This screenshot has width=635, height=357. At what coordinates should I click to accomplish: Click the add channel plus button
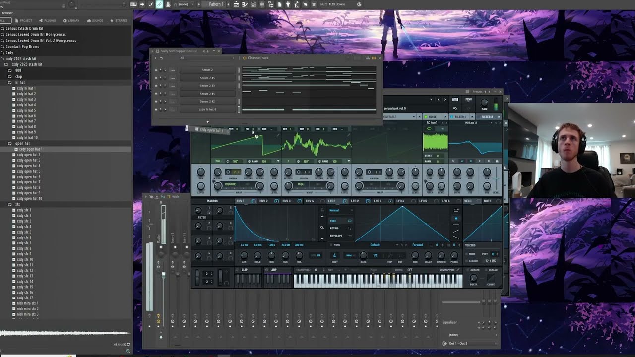pyautogui.click(x=207, y=122)
